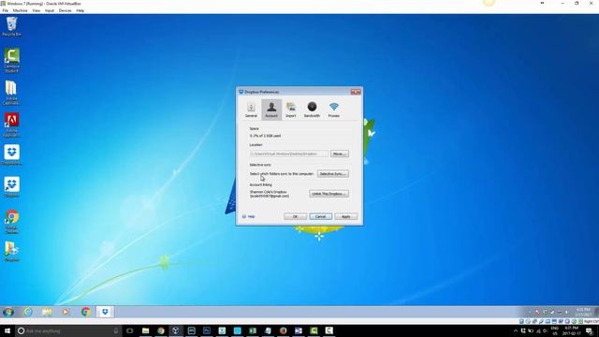Select the Recycle Bin desktop icon
The height and width of the screenshot is (337, 599).
11,27
